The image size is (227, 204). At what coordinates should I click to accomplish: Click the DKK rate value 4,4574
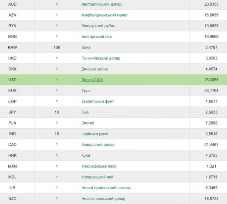click(211, 69)
